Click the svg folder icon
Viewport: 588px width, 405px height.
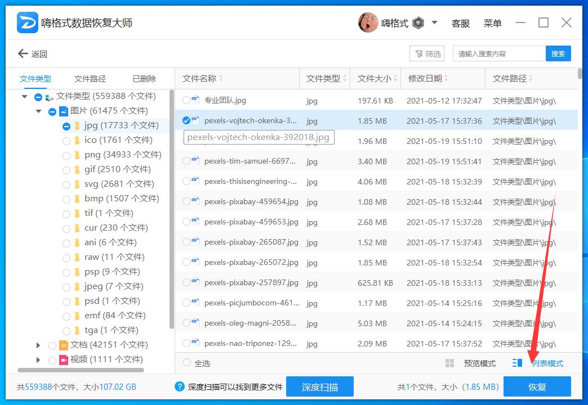[77, 184]
